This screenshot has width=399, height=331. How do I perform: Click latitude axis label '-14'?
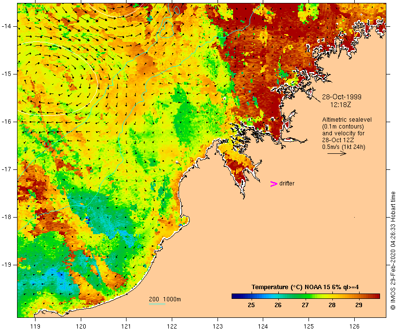6,26
